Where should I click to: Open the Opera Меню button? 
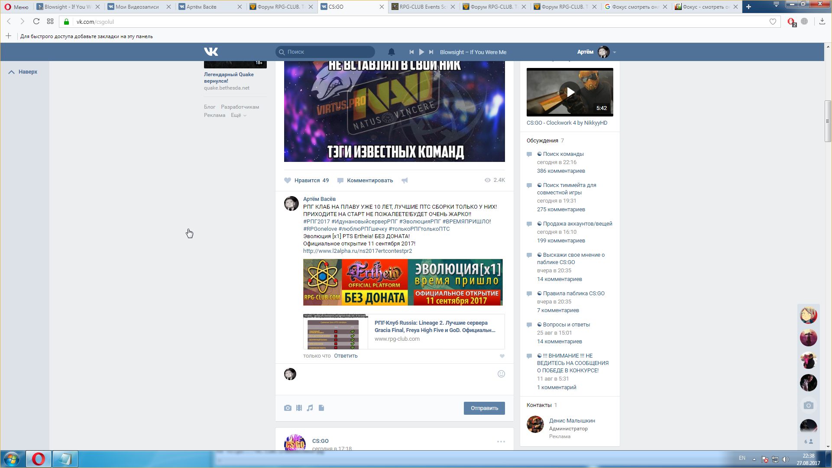coord(16,7)
